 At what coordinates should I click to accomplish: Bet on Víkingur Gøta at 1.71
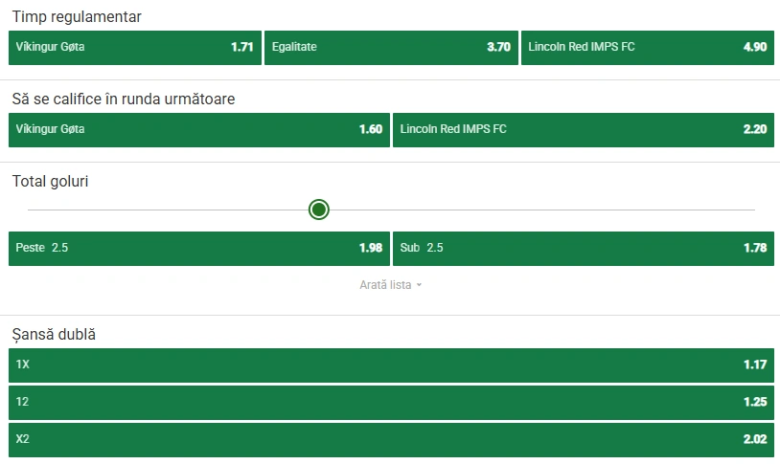[135, 48]
